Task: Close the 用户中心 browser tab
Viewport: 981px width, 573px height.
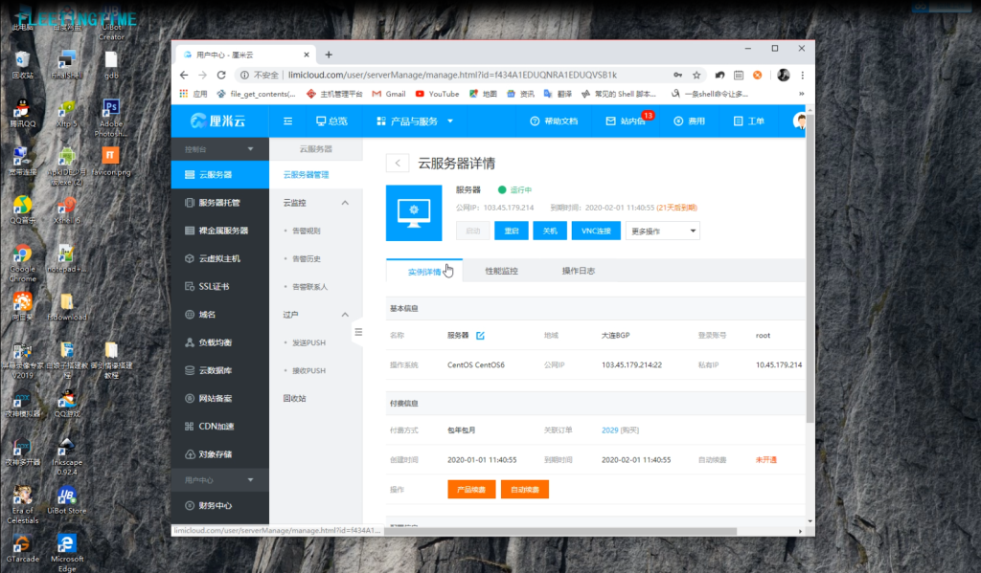Action: click(307, 55)
